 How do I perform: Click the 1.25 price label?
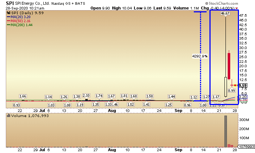(x=168, y=105)
